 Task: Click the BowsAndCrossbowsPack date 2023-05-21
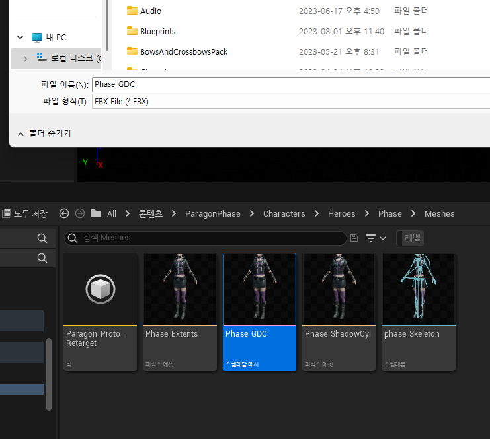click(x=339, y=51)
